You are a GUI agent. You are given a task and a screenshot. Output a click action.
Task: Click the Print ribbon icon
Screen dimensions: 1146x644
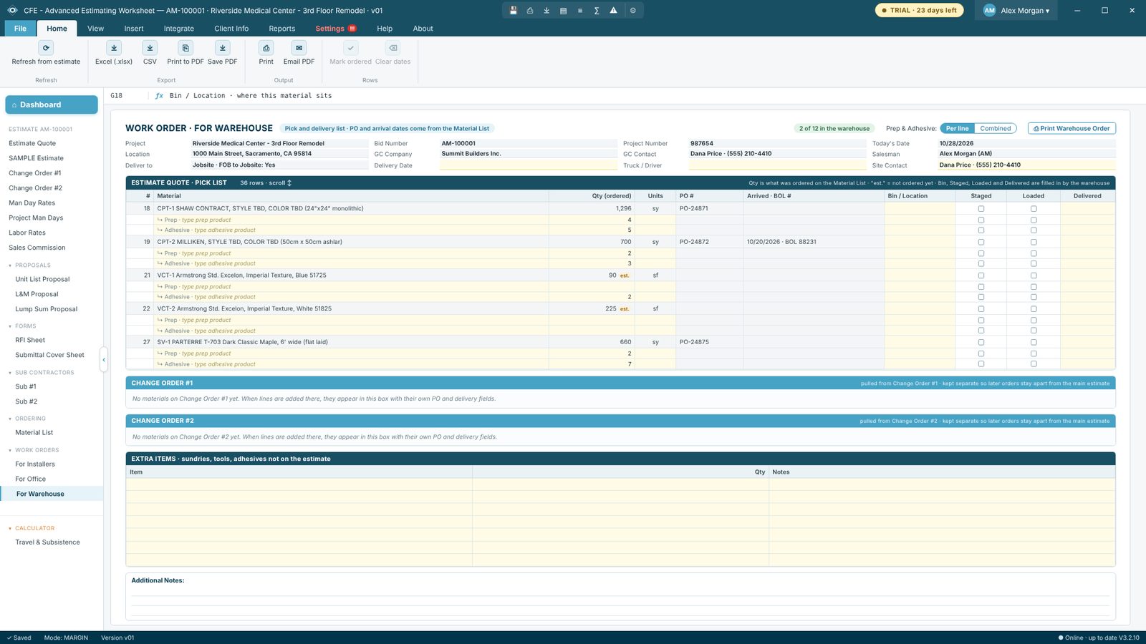click(266, 48)
